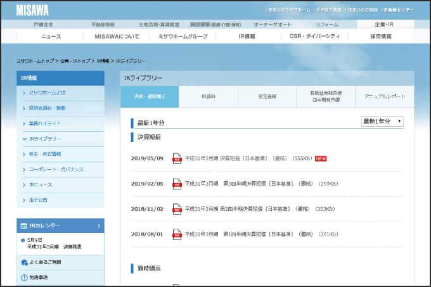Viewport: 431px width, 287px height.
Task: Open the MISAWA logo home link
Action: click(32, 10)
